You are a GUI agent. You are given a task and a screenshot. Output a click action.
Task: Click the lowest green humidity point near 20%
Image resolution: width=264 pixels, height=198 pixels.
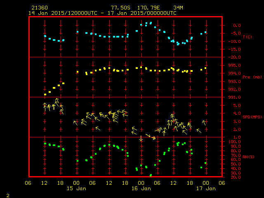pyautogui.click(x=151, y=175)
